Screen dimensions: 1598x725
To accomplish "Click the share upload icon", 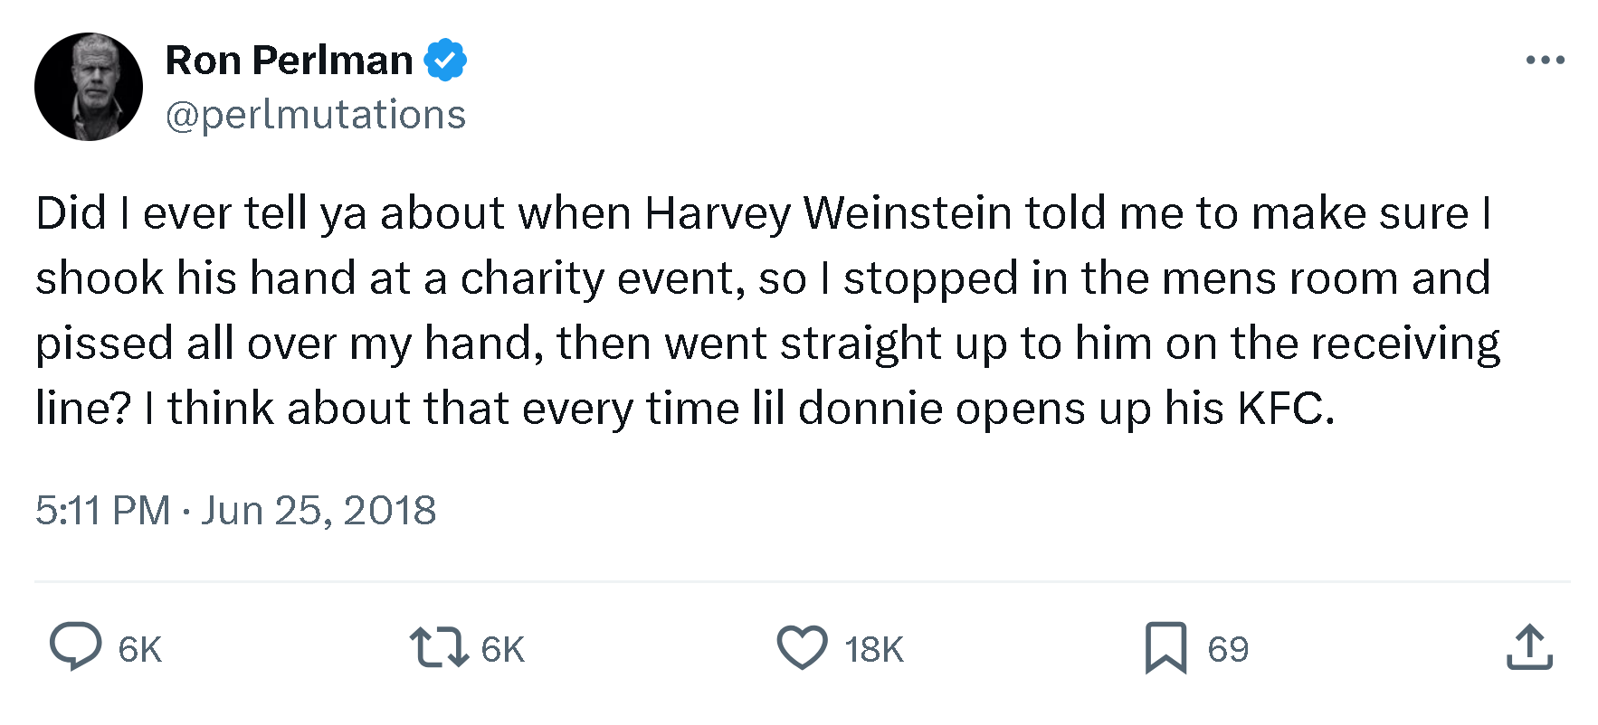I will coord(1529,647).
